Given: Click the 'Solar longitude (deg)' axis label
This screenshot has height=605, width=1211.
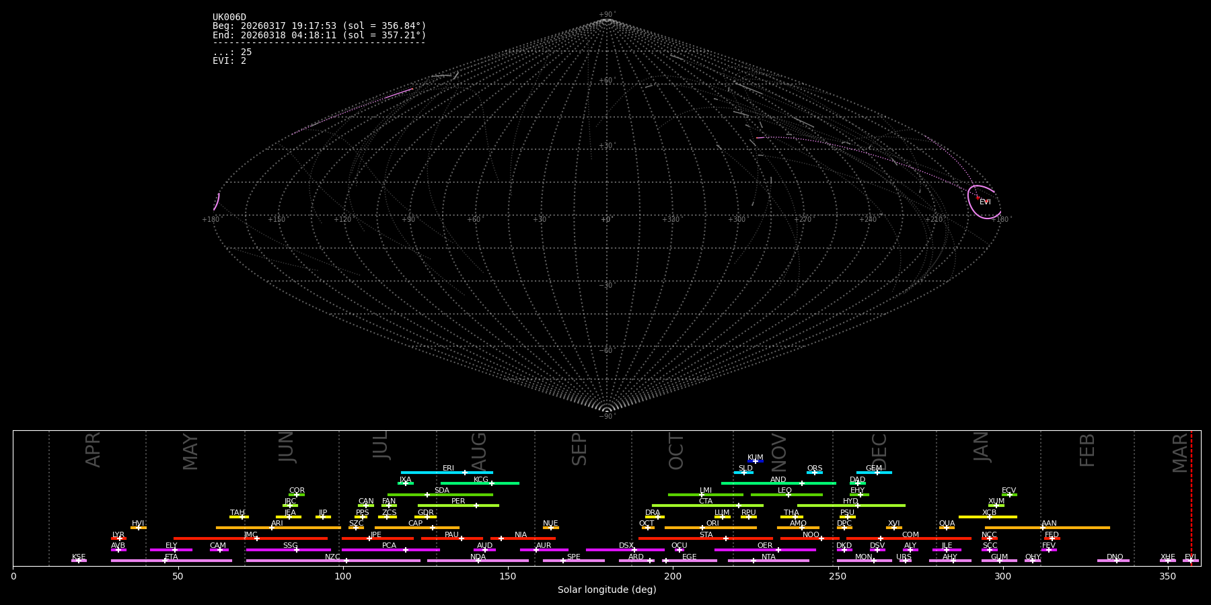Looking at the screenshot, I should [x=607, y=590].
